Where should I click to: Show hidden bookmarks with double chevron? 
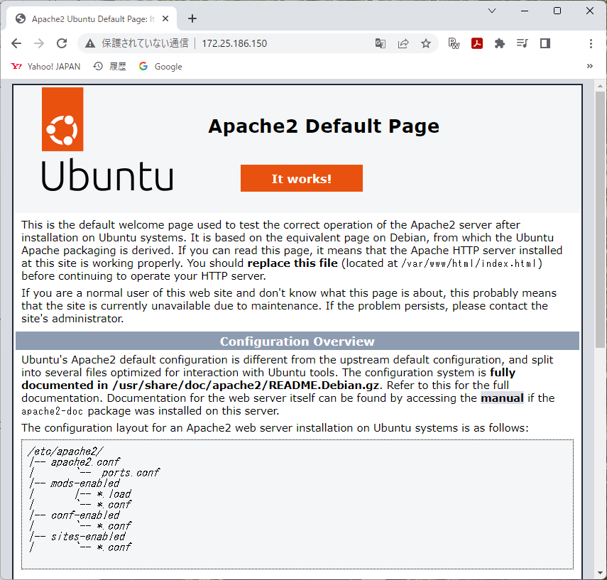[x=589, y=66]
